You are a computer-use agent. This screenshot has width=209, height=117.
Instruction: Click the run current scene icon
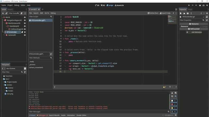click(200, 5)
